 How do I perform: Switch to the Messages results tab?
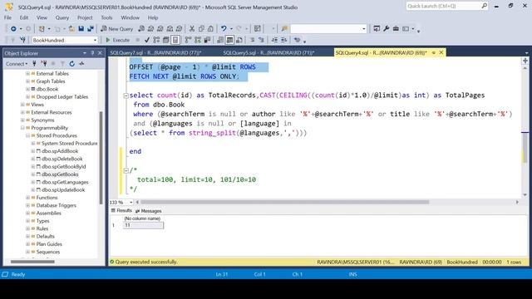(x=149, y=211)
